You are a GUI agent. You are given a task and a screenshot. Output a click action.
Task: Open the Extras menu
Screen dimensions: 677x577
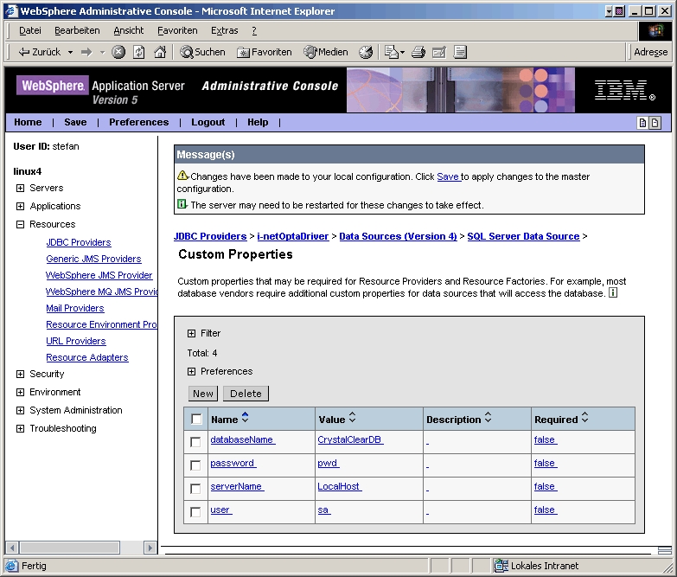(x=225, y=30)
